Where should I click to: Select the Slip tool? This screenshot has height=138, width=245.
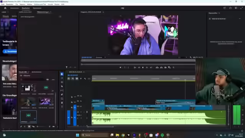coord(62,90)
